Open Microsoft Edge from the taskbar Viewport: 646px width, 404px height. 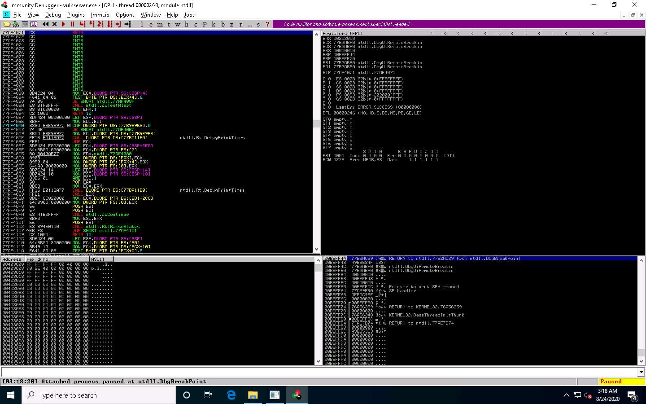[231, 395]
